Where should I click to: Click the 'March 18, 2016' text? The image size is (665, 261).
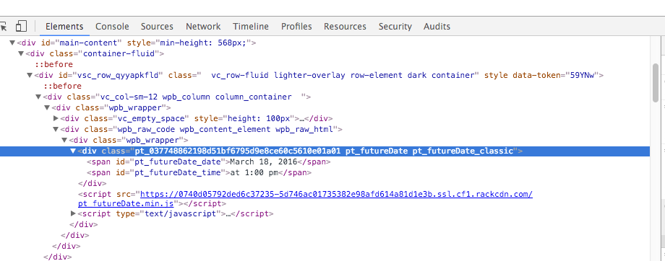264,162
